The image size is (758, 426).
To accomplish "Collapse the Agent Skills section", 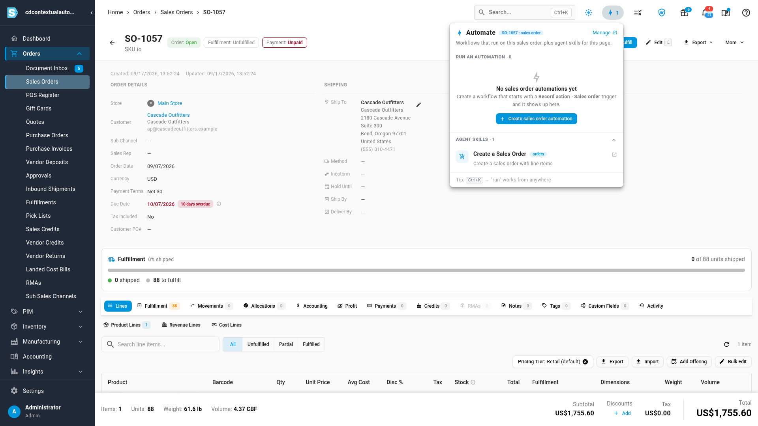I will (x=614, y=140).
